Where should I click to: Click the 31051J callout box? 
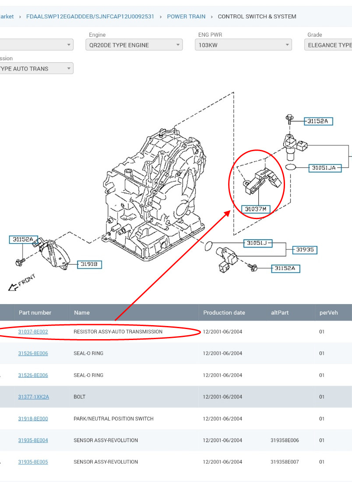coord(258,243)
